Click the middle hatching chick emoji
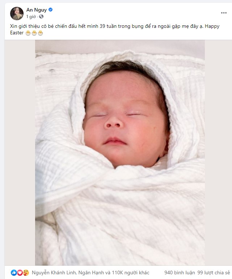Viewport: 232px width, 279px height. click(x=34, y=33)
